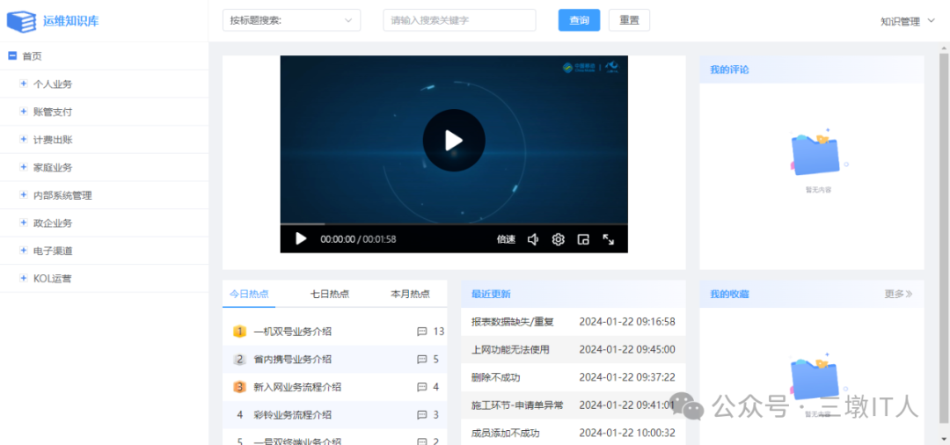Click comment icon on 省内携号业务介绍 row
950x445 pixels.
(422, 360)
